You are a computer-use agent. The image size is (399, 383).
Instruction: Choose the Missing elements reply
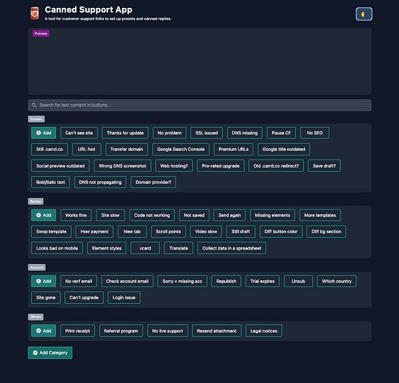click(x=273, y=215)
